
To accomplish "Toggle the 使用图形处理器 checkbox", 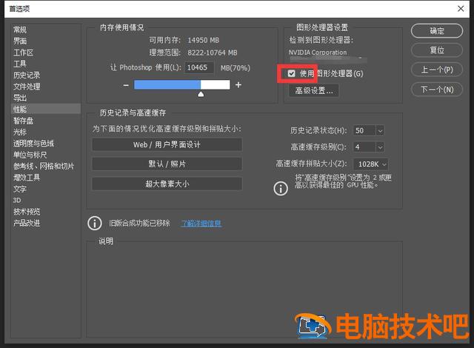I will pyautogui.click(x=291, y=73).
